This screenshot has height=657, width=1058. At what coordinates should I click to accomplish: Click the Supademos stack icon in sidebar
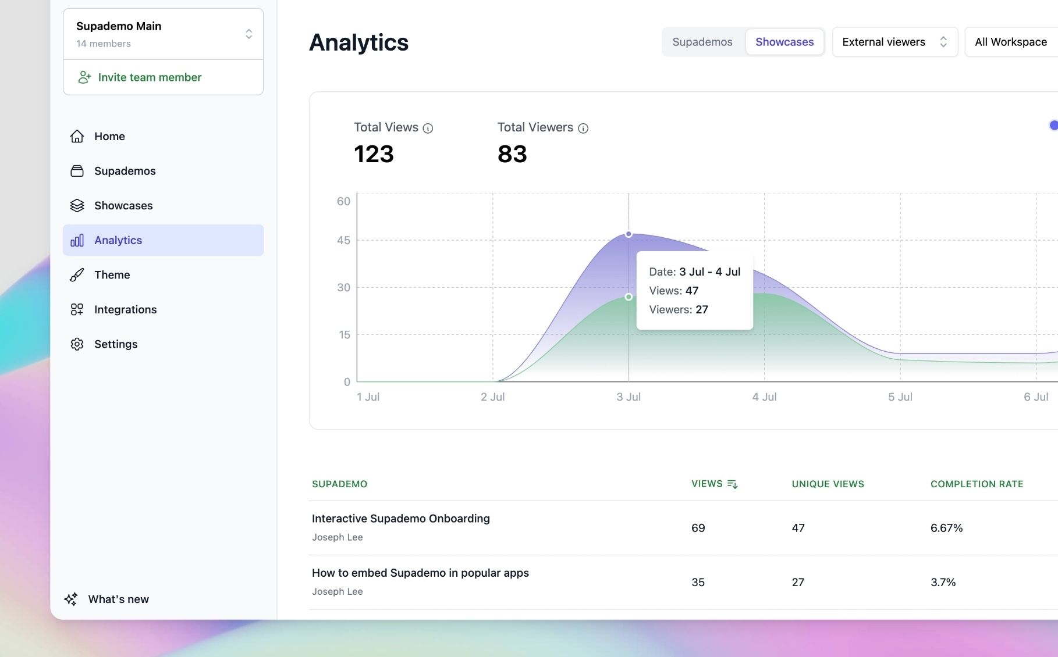click(x=77, y=171)
